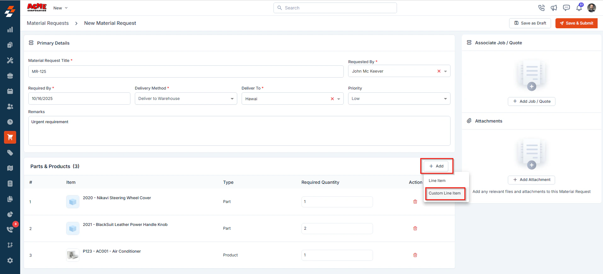Click the 'P123 - AC001 - Air Conditioner' text

112,251
